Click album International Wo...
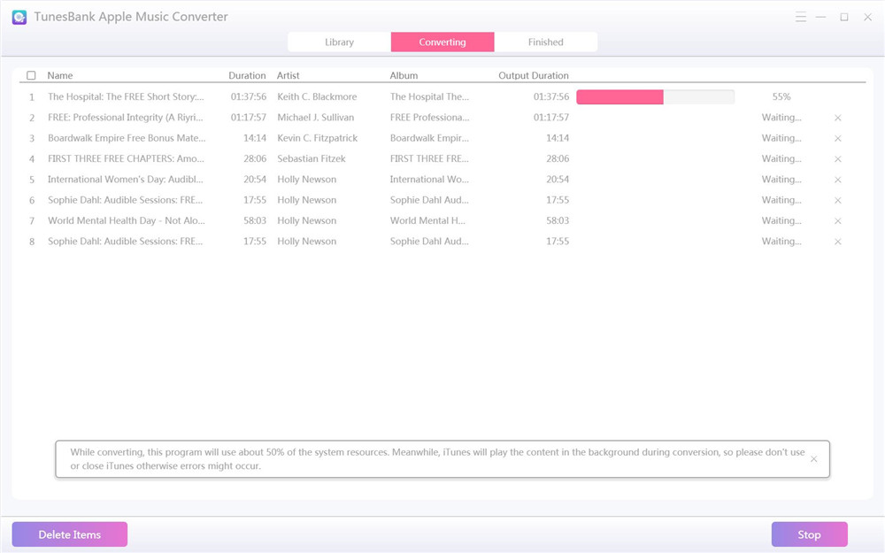 click(429, 180)
